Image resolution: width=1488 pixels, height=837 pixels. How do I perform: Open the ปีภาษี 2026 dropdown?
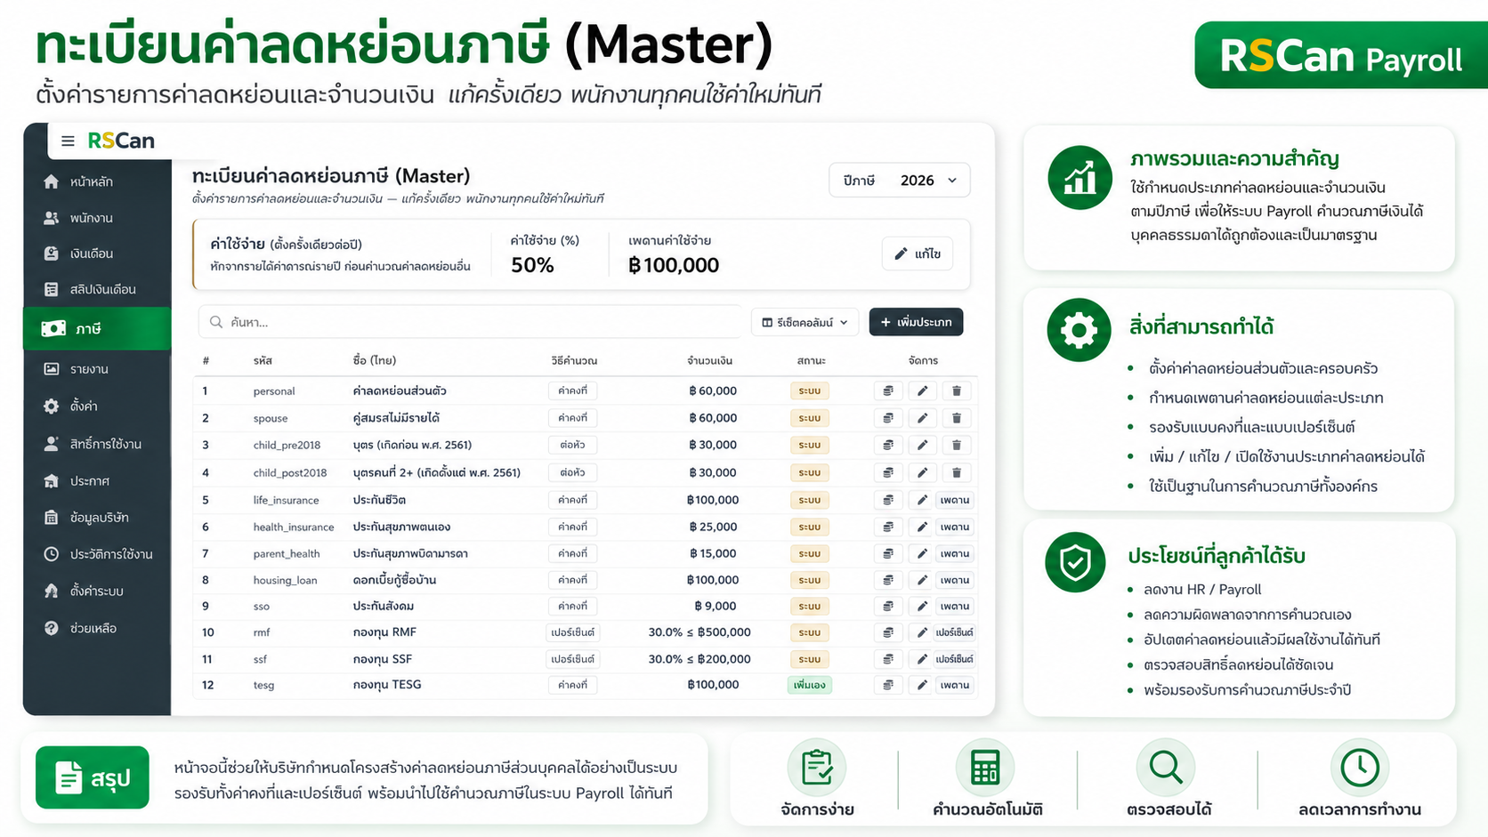click(899, 181)
